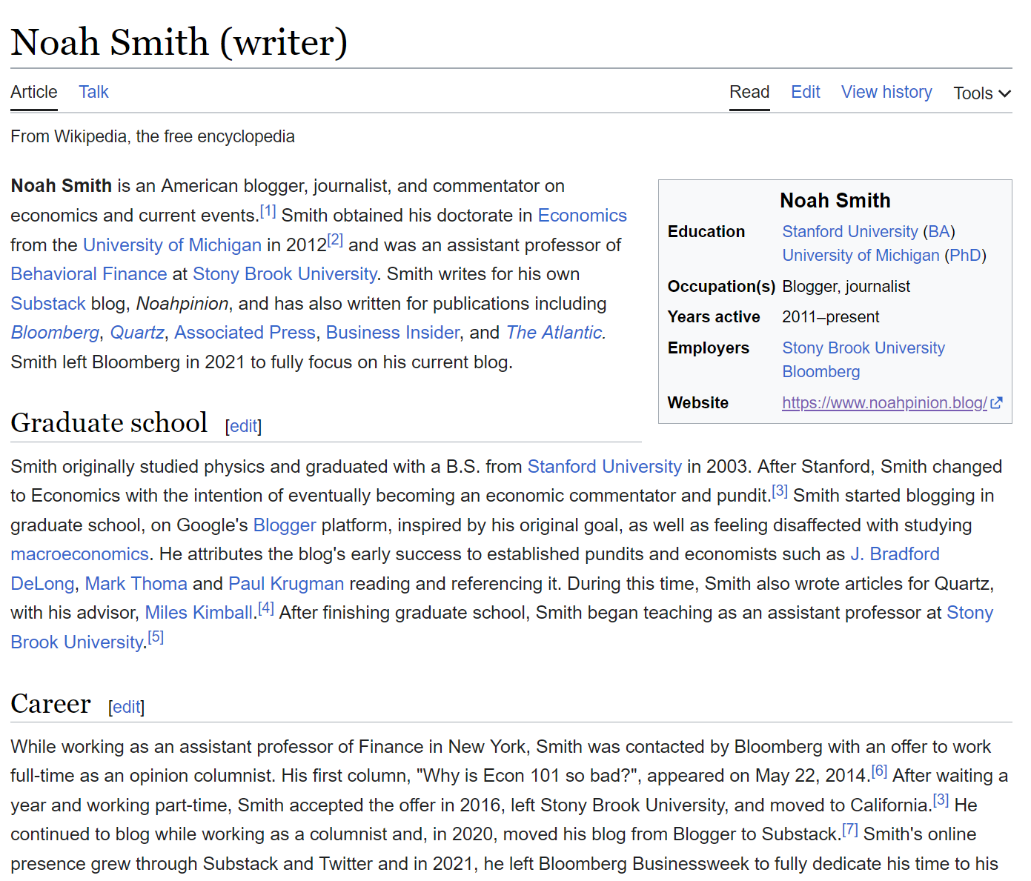The width and height of the screenshot is (1031, 881).
Task: Visit the macroeconomics article link
Action: point(79,554)
